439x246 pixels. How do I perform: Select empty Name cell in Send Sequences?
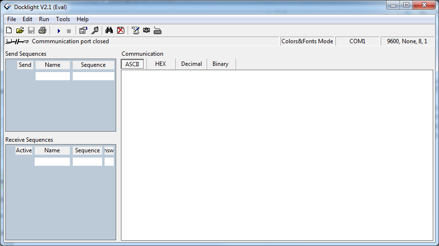point(53,76)
